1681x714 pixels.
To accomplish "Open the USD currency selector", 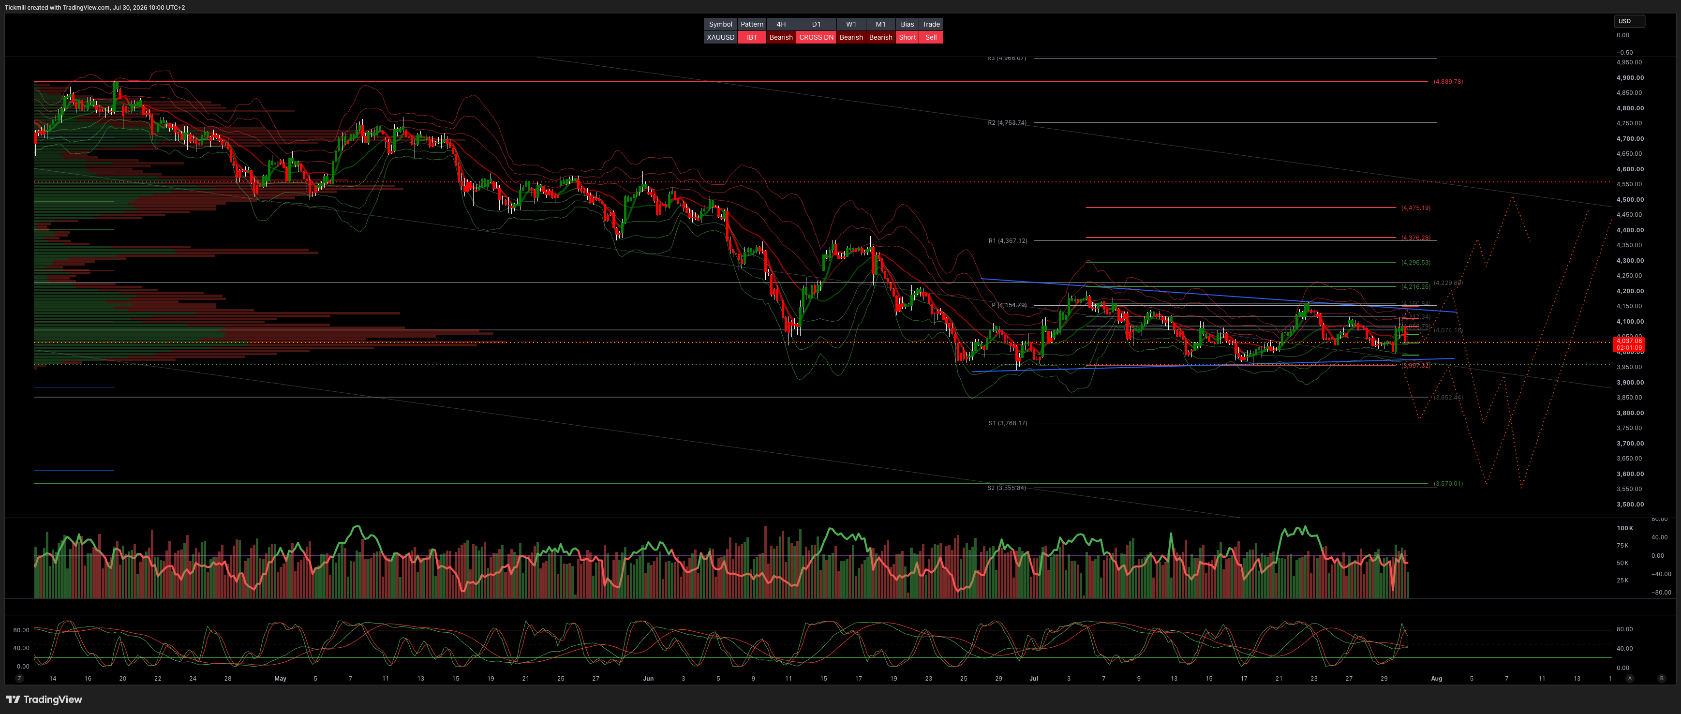I will (1629, 21).
